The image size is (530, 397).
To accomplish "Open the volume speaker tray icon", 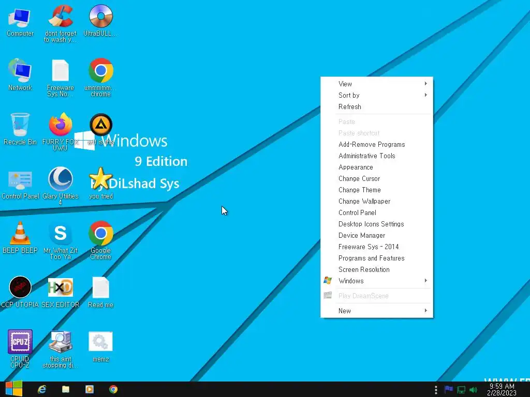I will point(474,390).
